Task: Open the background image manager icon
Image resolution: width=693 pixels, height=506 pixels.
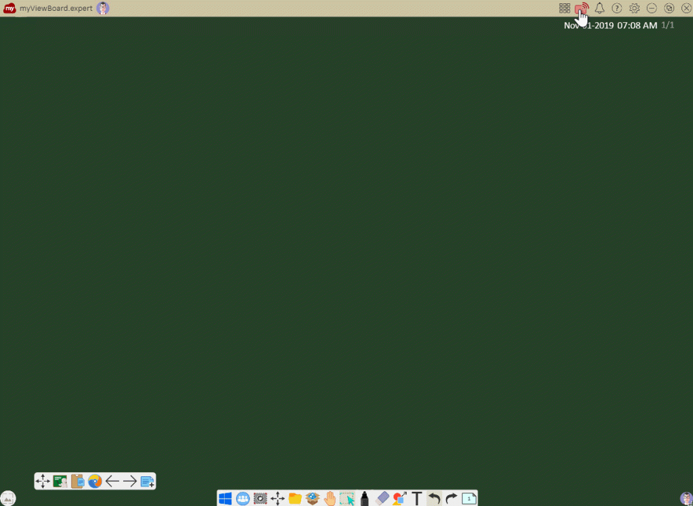Action: coord(8,498)
